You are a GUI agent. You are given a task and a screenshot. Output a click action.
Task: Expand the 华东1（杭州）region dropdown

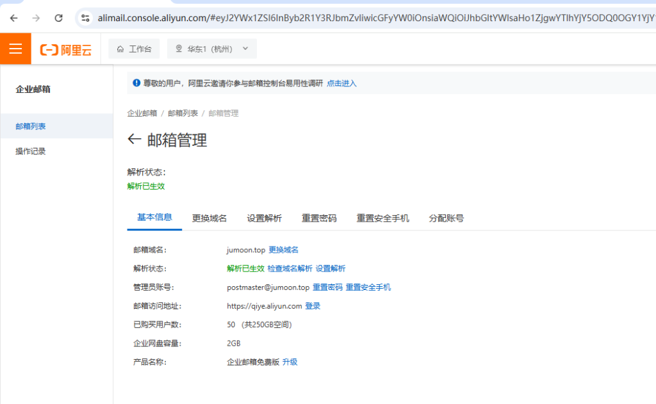point(211,49)
